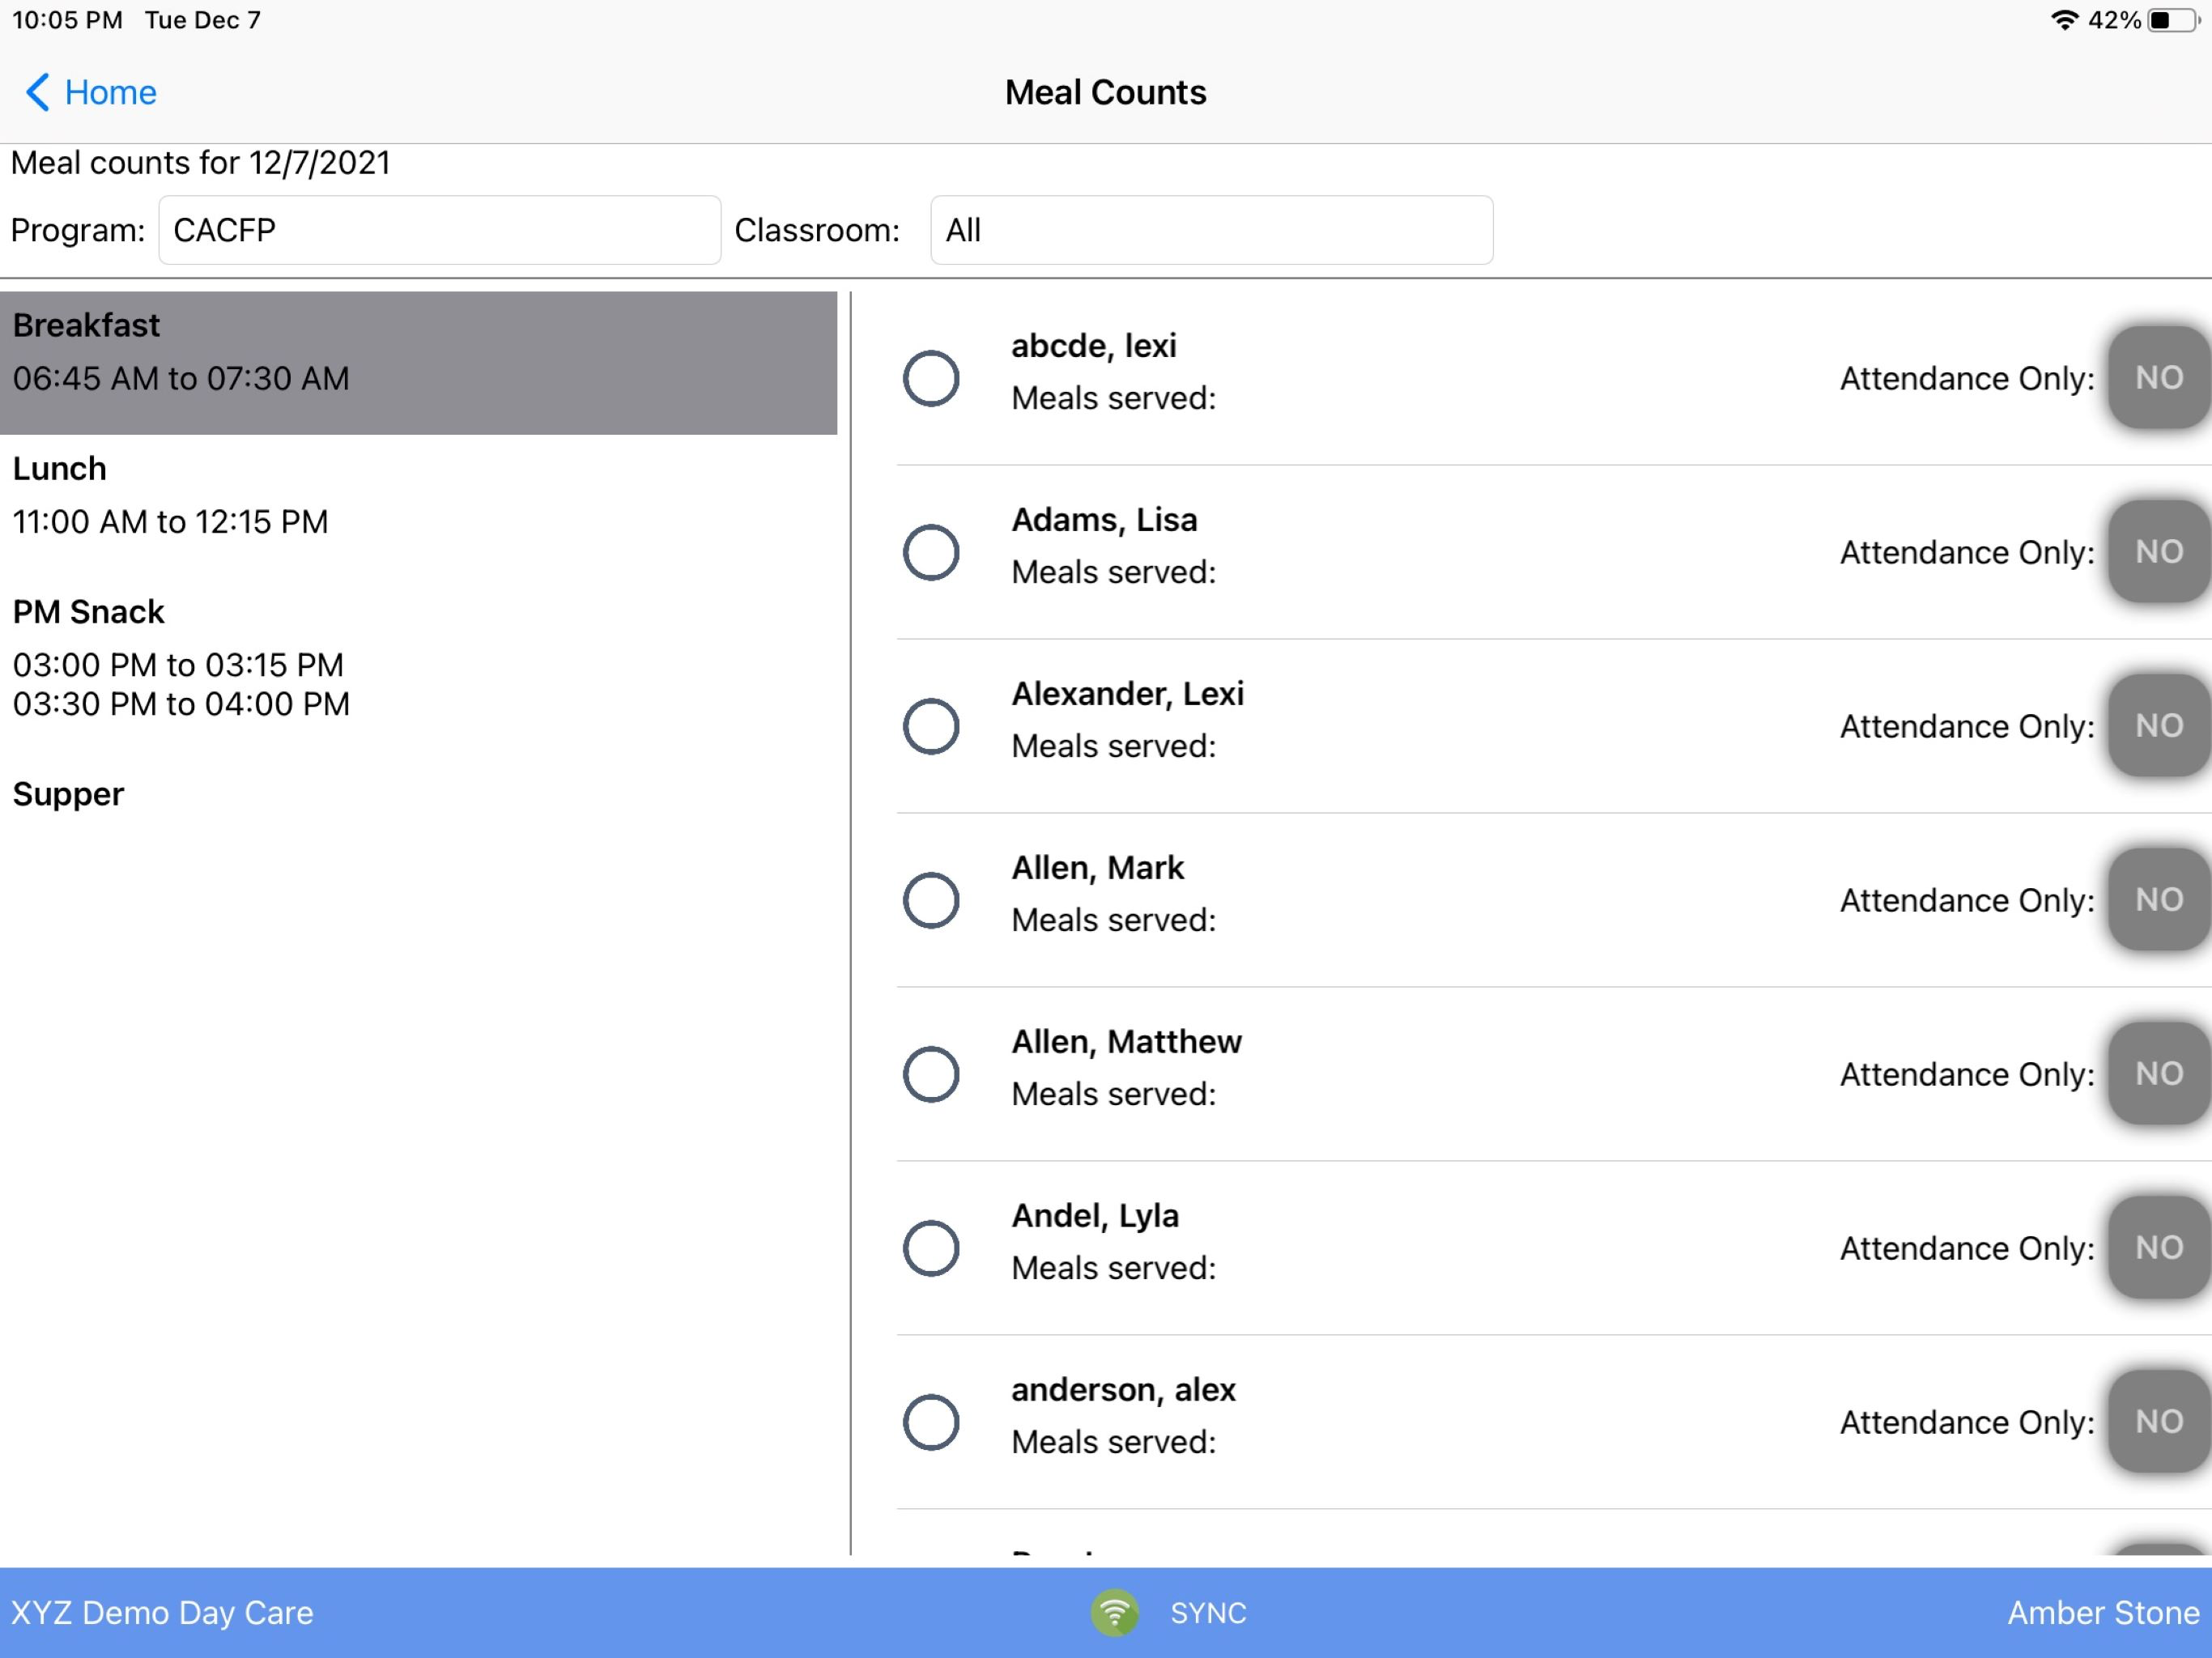This screenshot has height=1658, width=2212.
Task: Toggle Attendance Only for Adams, Lisa
Action: tap(2159, 551)
